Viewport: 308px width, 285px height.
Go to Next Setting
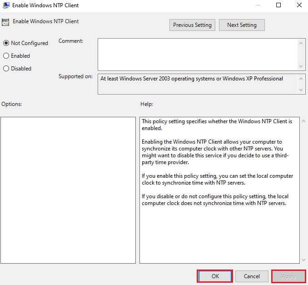[242, 25]
